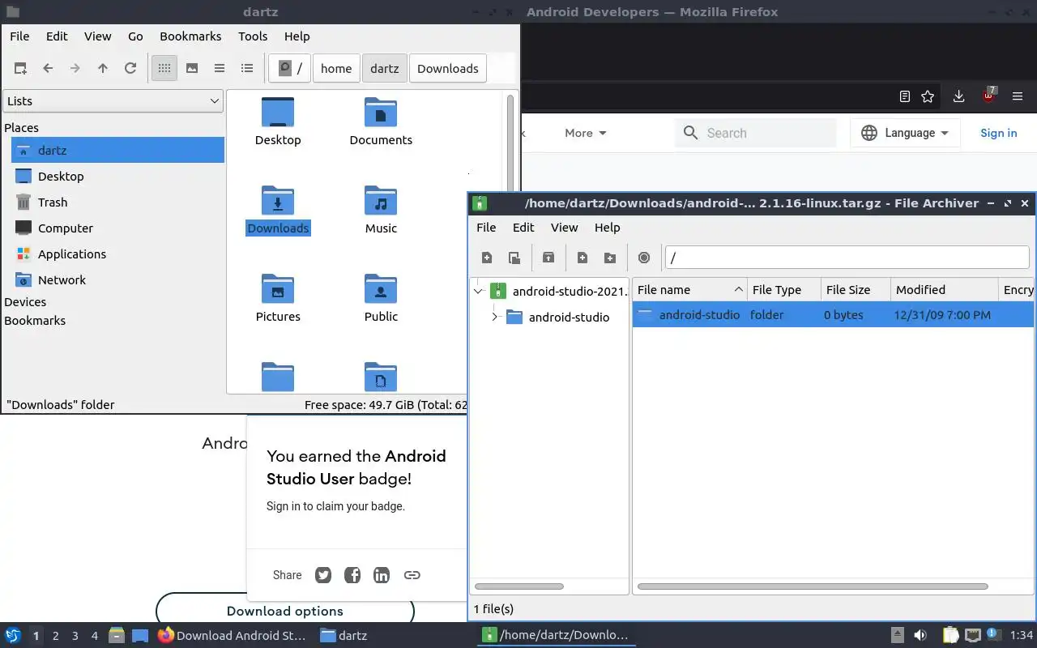This screenshot has height=648, width=1037.
Task: Open Network in Places sidebar
Action: [118, 280]
